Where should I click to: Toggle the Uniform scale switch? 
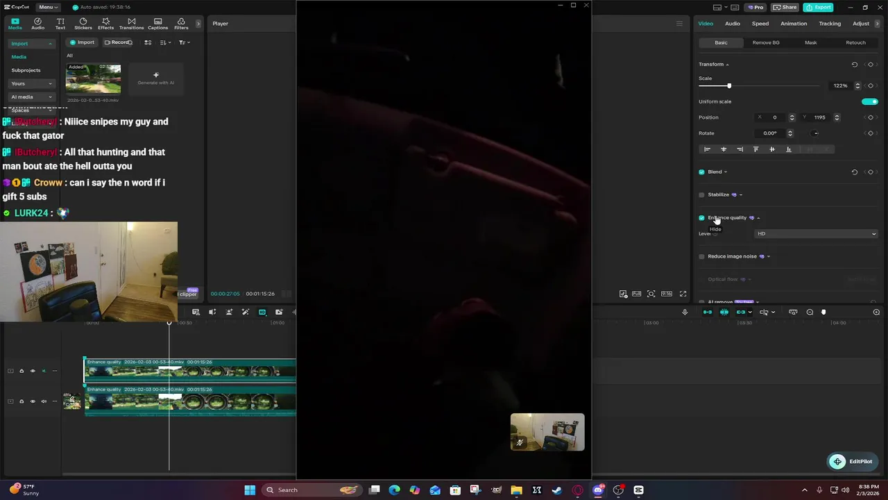click(870, 101)
